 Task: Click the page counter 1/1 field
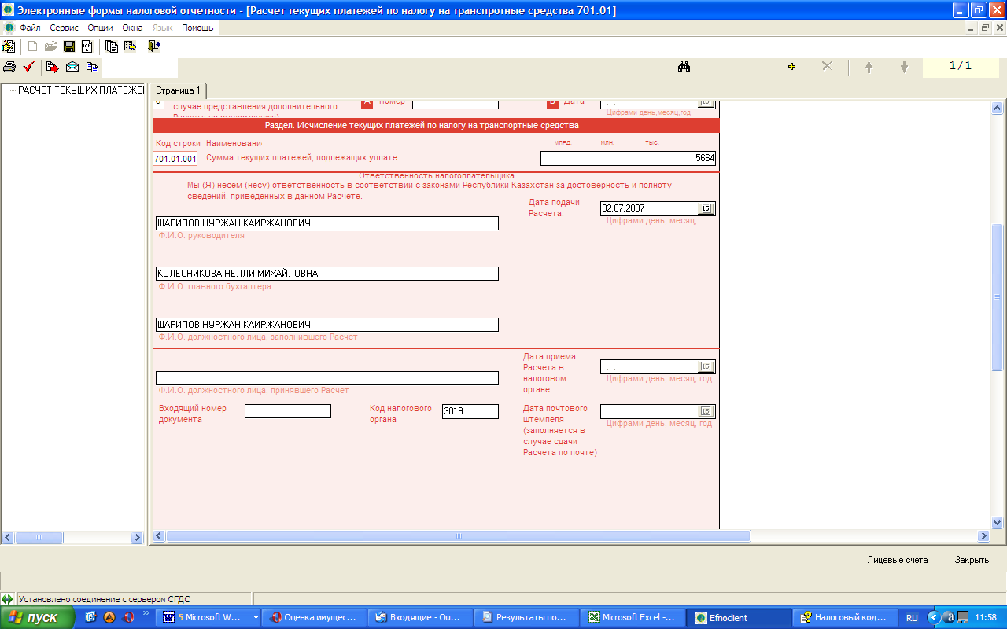pyautogui.click(x=960, y=67)
